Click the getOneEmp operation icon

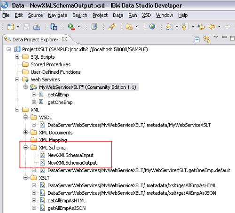click(x=41, y=102)
